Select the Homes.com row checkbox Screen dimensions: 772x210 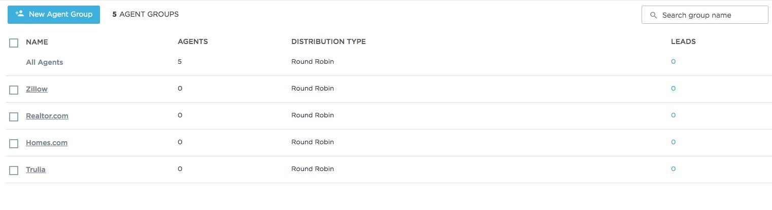(x=14, y=144)
